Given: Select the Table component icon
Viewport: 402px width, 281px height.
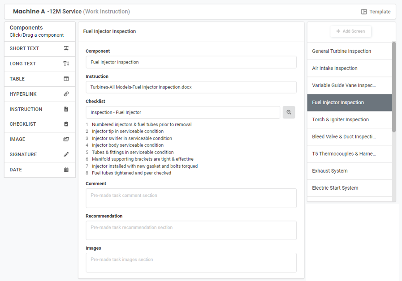Looking at the screenshot, I should (x=66, y=79).
